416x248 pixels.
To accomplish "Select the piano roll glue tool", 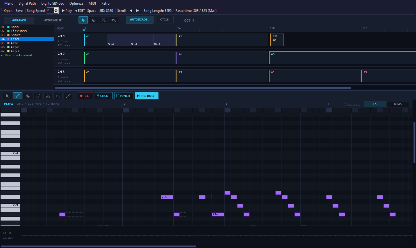I will tap(58, 96).
